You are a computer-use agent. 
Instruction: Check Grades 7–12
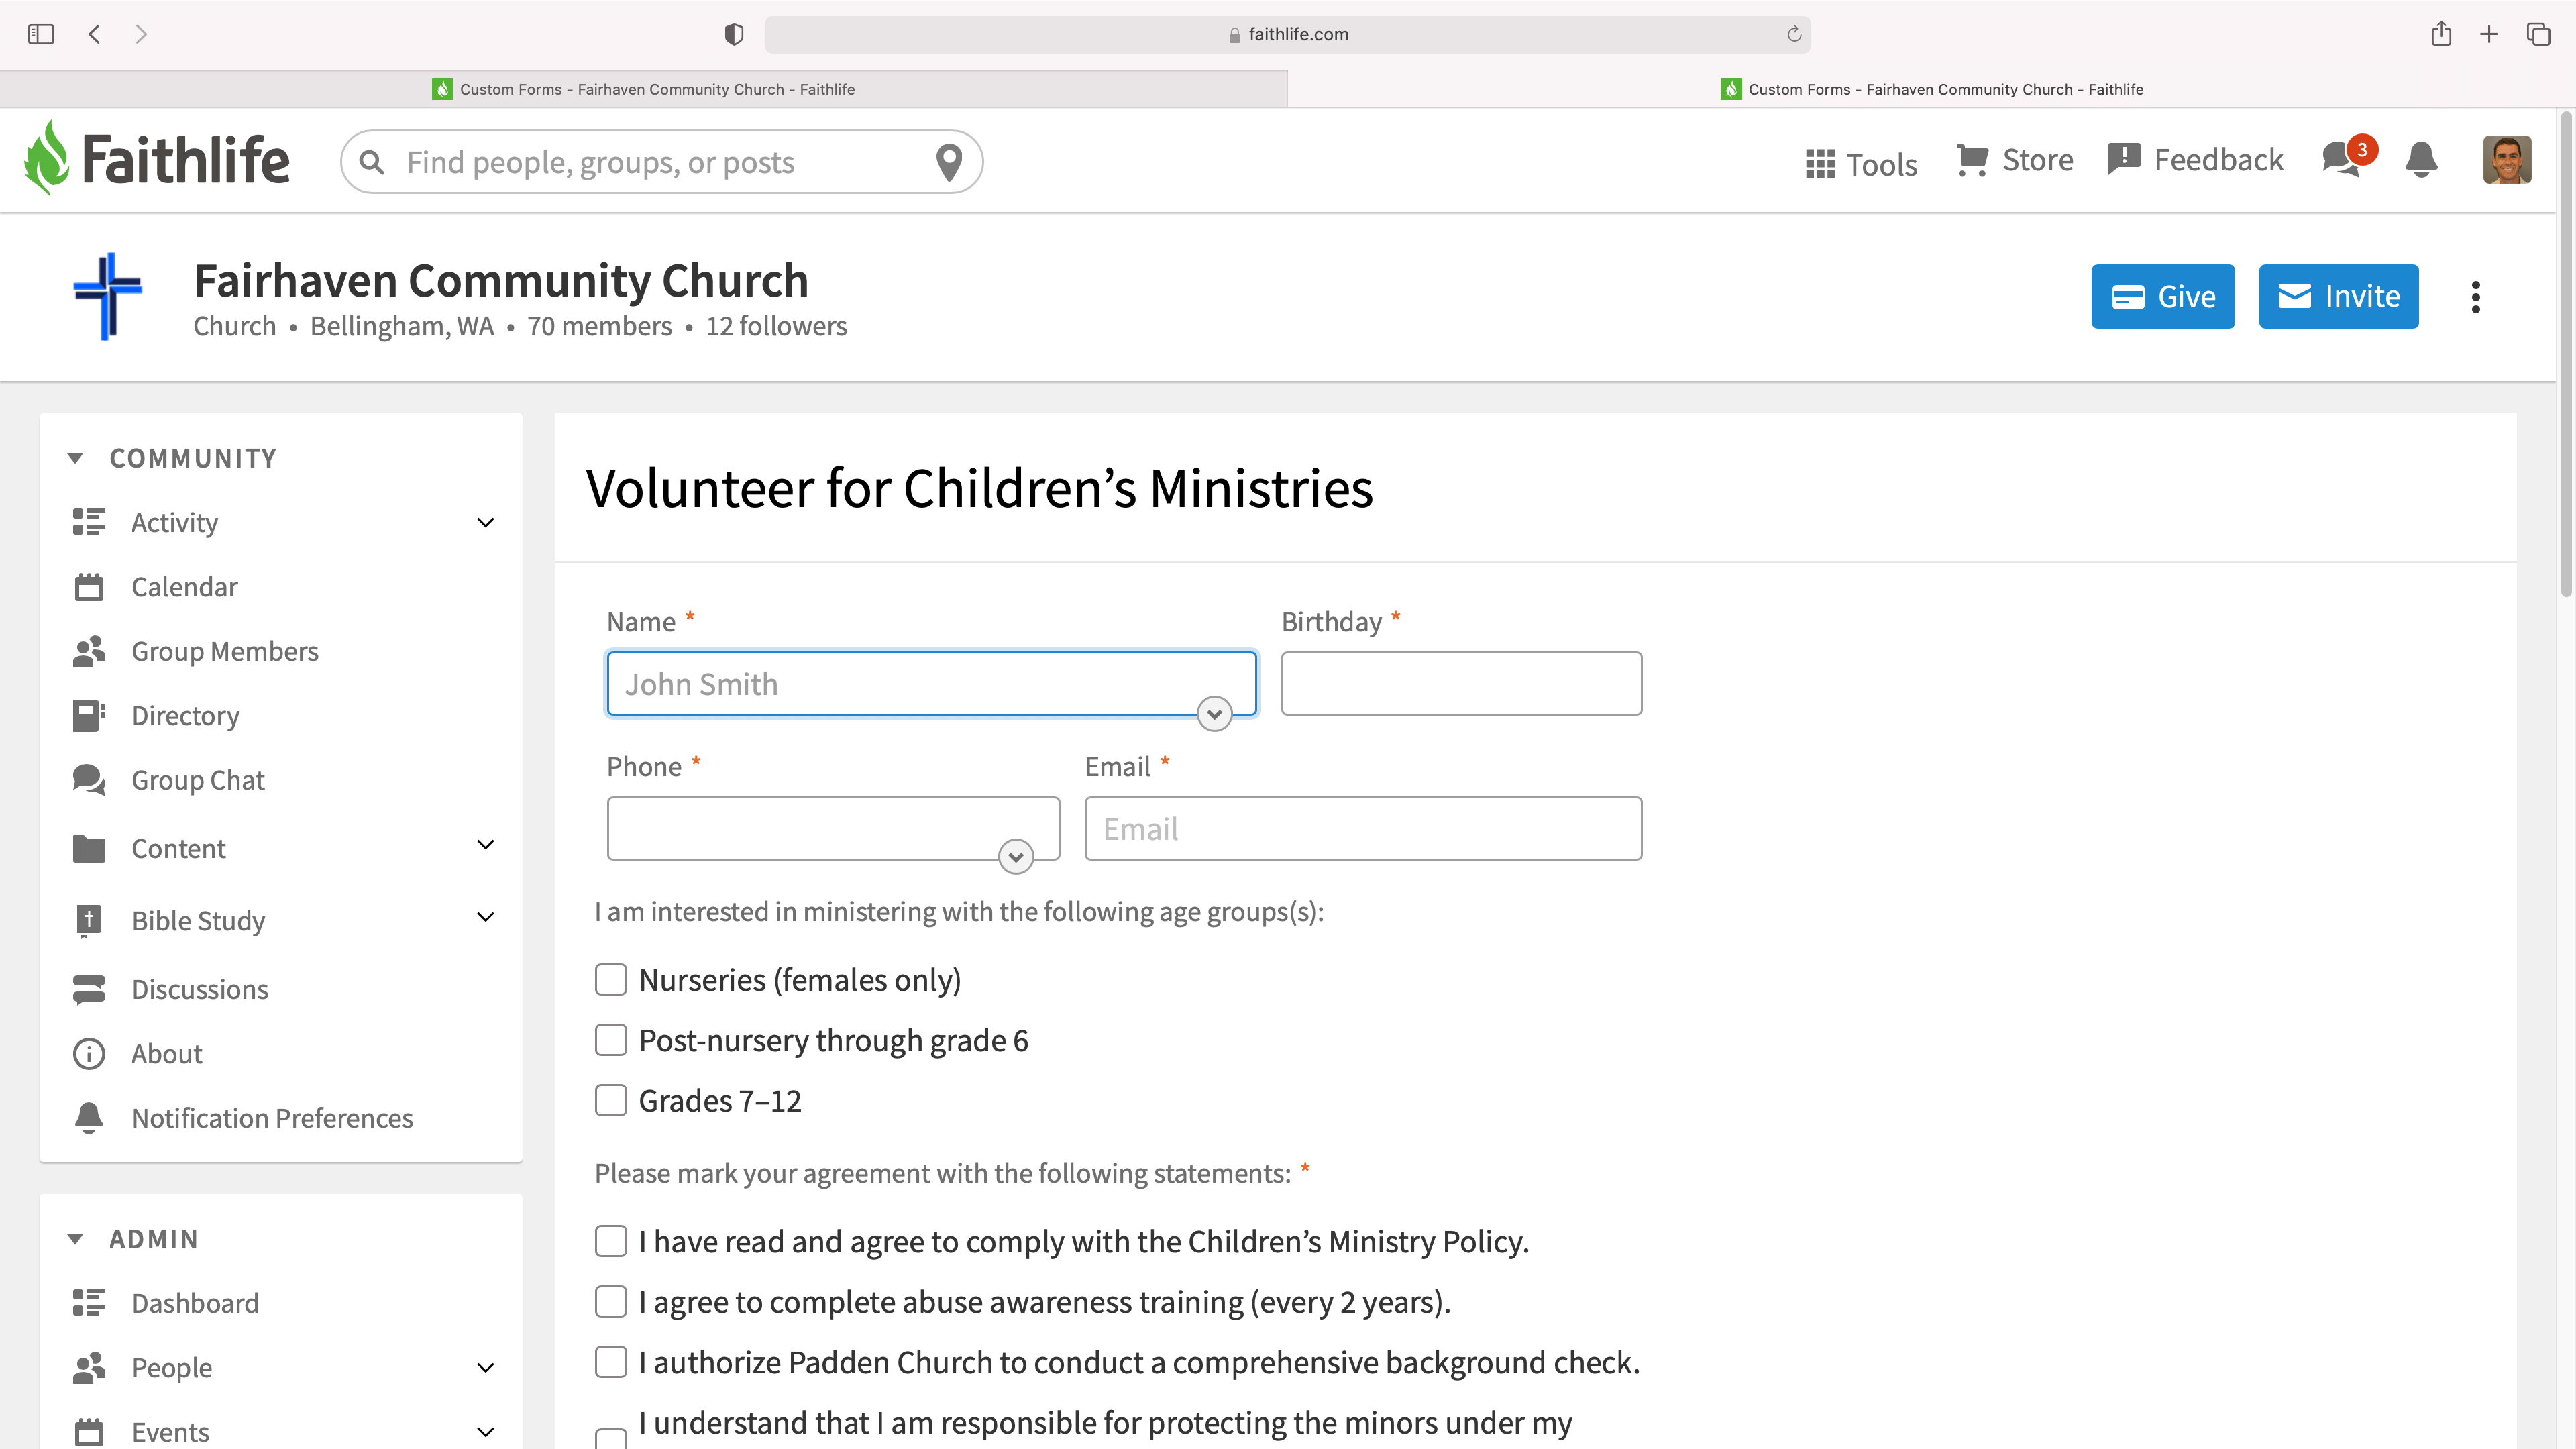(x=611, y=1101)
